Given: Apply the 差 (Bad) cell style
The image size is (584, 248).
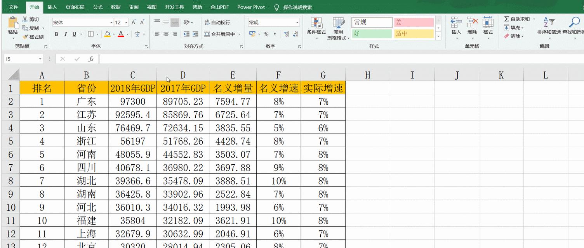Looking at the screenshot, I should (414, 22).
